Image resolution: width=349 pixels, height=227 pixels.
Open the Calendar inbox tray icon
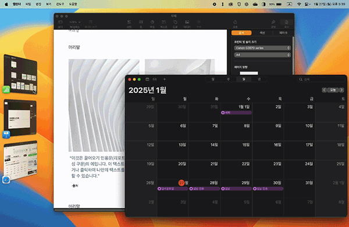click(x=155, y=79)
